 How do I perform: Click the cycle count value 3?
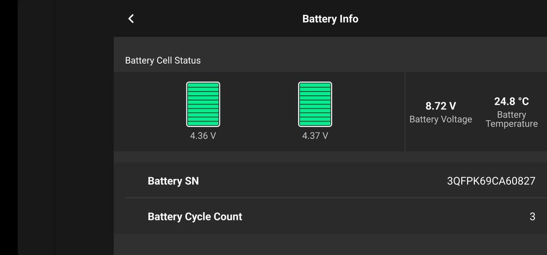pos(532,217)
